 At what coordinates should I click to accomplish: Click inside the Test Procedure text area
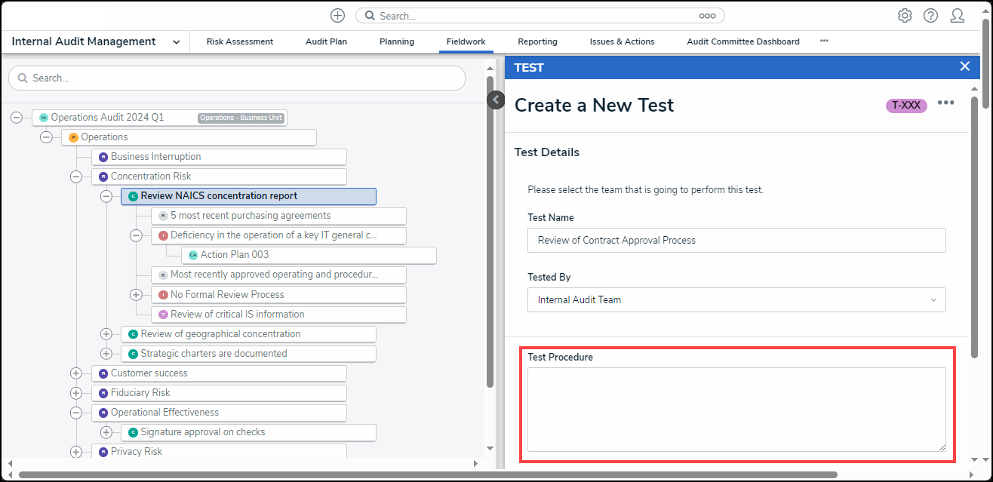[736, 409]
